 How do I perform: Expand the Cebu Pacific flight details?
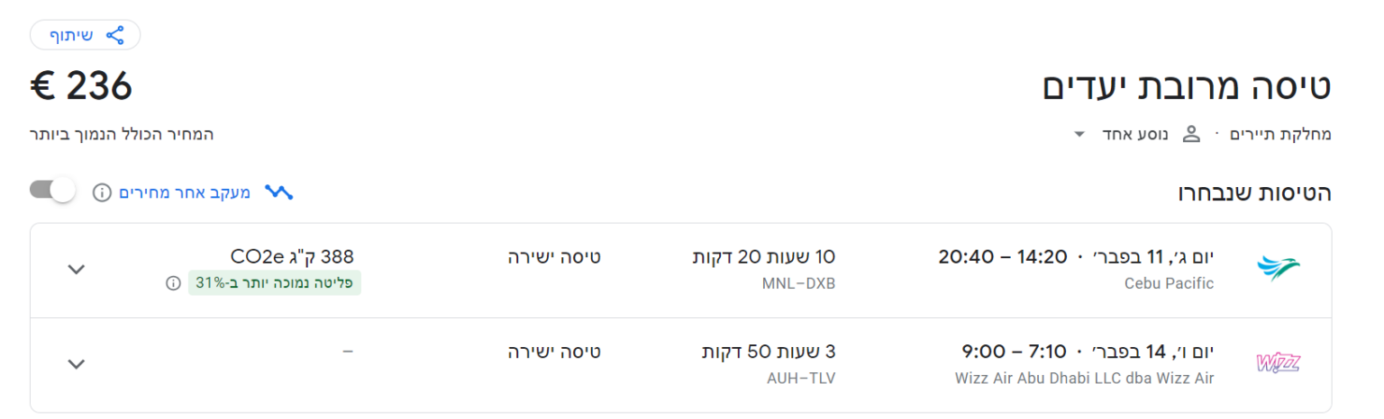tap(77, 270)
